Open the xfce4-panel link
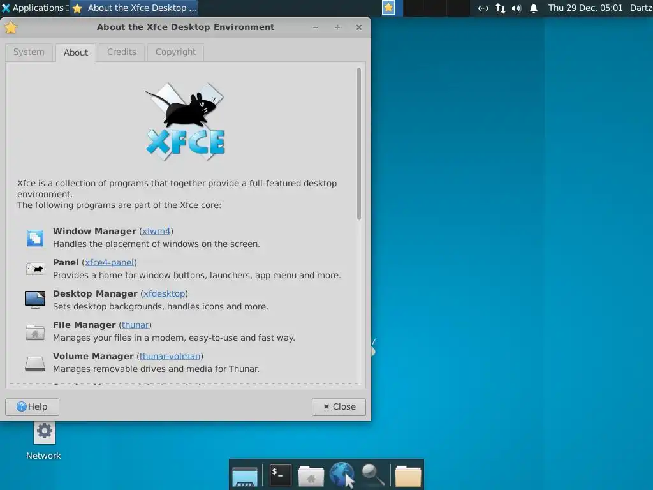The height and width of the screenshot is (490, 653). coord(110,262)
